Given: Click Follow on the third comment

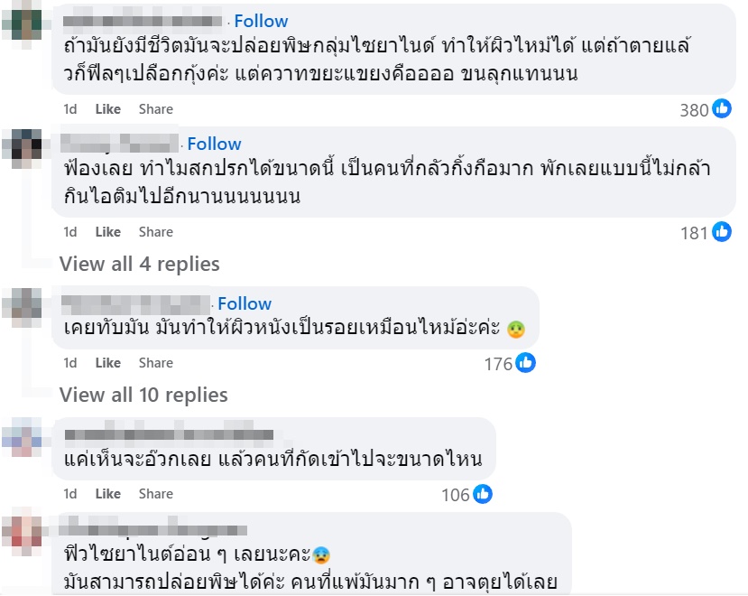Looking at the screenshot, I should (245, 303).
